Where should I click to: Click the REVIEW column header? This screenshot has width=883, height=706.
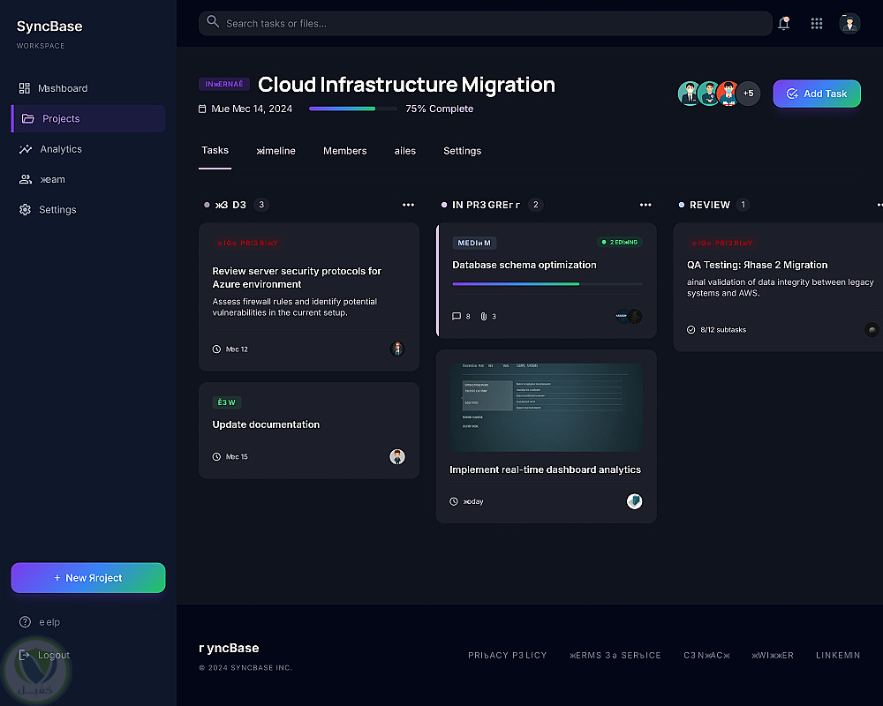tap(710, 205)
